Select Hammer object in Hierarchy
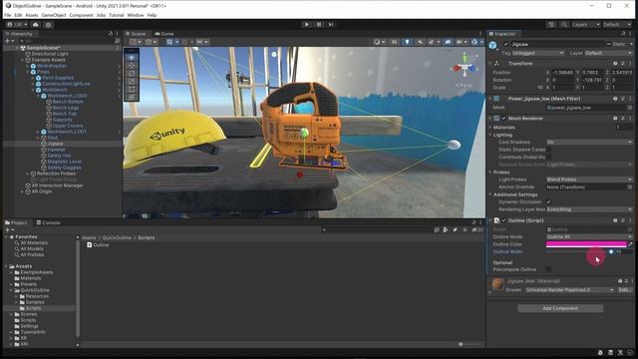 pos(56,150)
